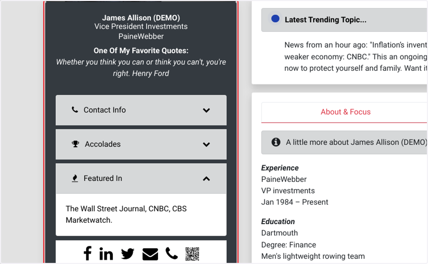Image resolution: width=428 pixels, height=264 pixels.
Task: Click the 'VP investments' line
Action: click(x=288, y=191)
